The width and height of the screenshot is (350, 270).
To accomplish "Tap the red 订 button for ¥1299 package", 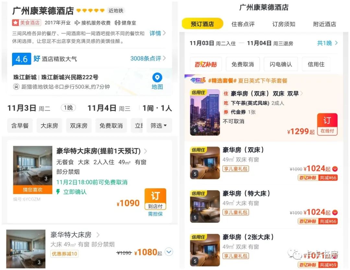I will point(327,124).
